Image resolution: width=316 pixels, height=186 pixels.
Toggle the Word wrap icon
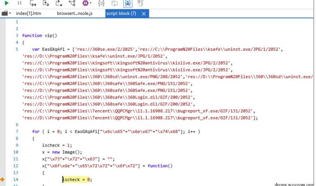pos(114,3)
